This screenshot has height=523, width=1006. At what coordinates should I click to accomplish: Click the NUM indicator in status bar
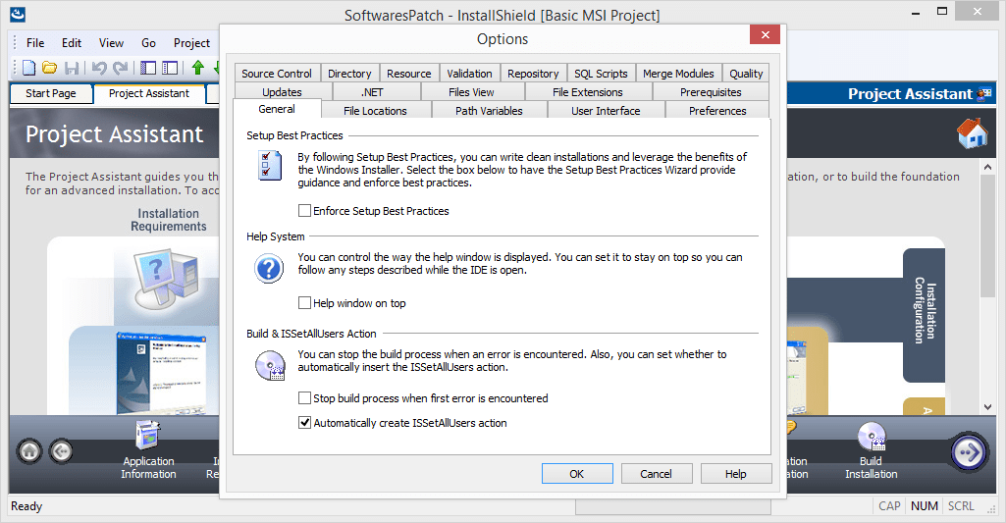924,505
